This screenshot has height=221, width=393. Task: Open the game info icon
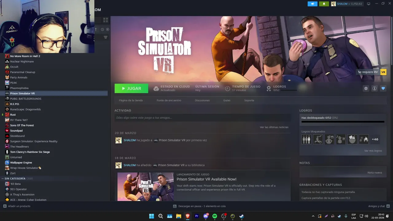coord(374,88)
